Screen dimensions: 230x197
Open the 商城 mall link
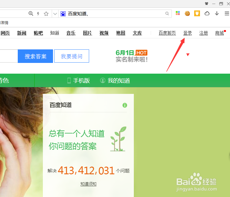[220, 33]
